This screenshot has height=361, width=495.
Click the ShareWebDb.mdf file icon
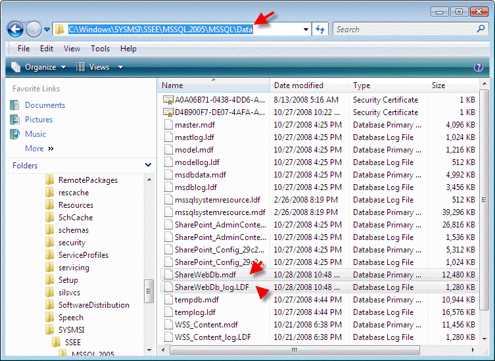point(168,275)
